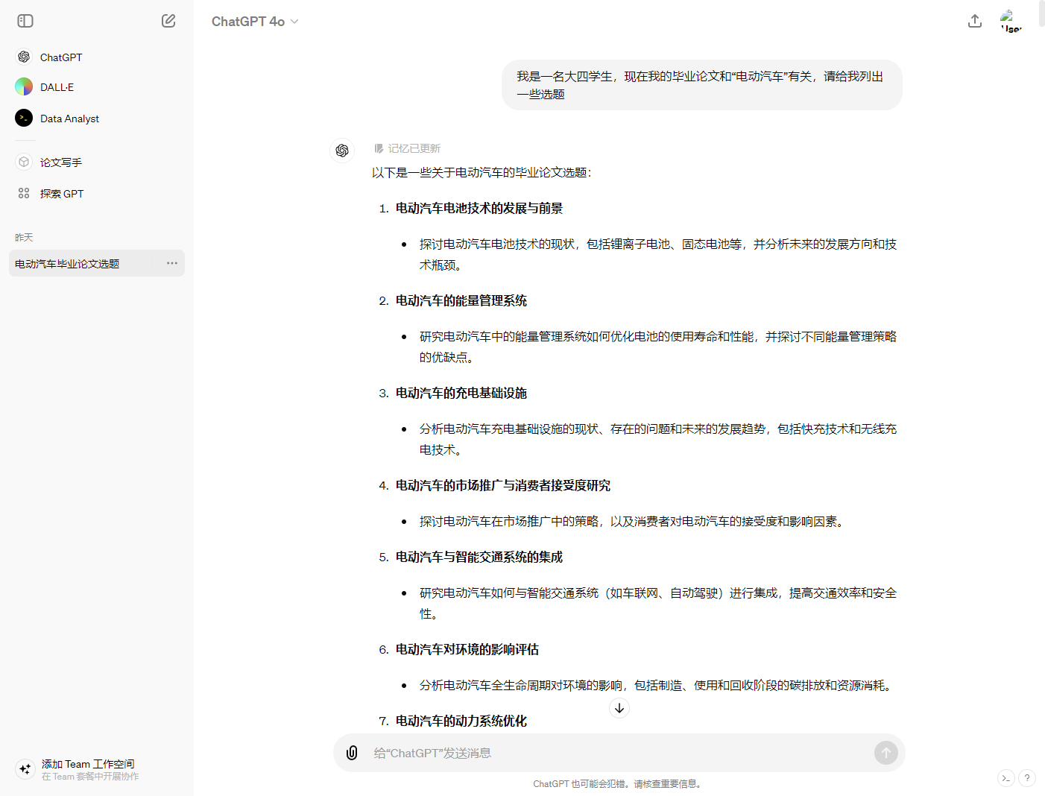1045x796 pixels.
Task: Attach a file with the paperclip icon
Action: pos(352,753)
